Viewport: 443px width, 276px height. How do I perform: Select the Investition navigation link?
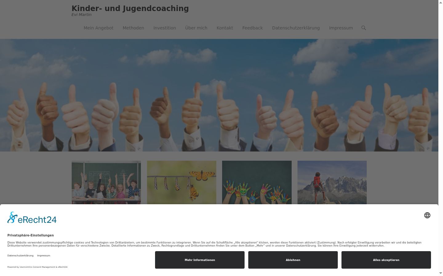coord(165,28)
